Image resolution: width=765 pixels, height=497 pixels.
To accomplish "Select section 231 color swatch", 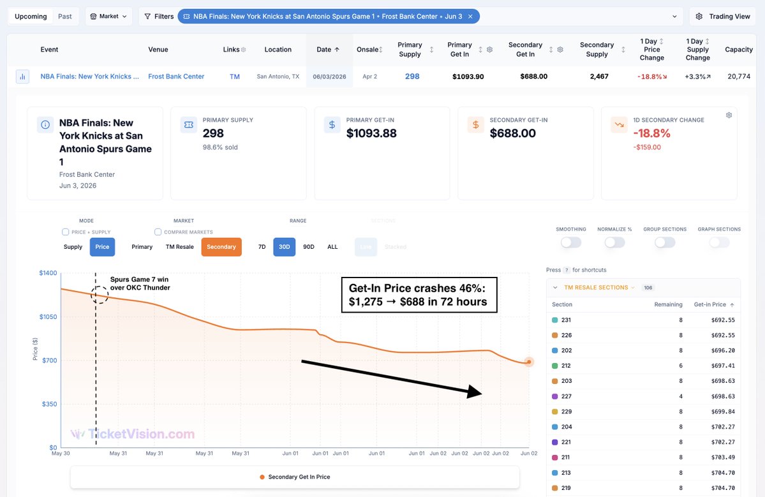I will (x=554, y=320).
